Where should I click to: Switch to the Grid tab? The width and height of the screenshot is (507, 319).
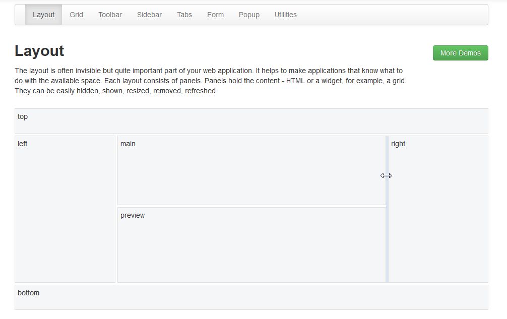click(x=76, y=15)
